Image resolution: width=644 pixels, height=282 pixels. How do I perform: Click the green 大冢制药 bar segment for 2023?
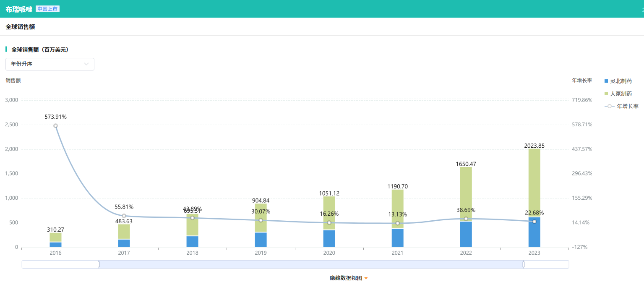point(534,183)
